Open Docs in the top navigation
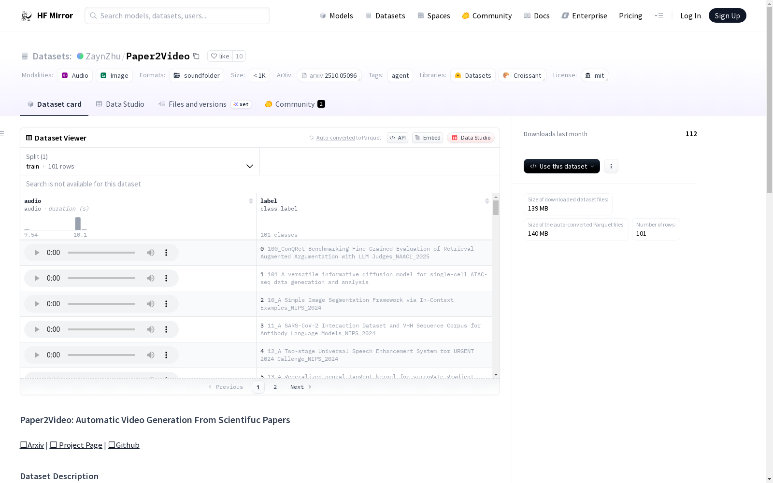773x483 pixels. click(536, 15)
